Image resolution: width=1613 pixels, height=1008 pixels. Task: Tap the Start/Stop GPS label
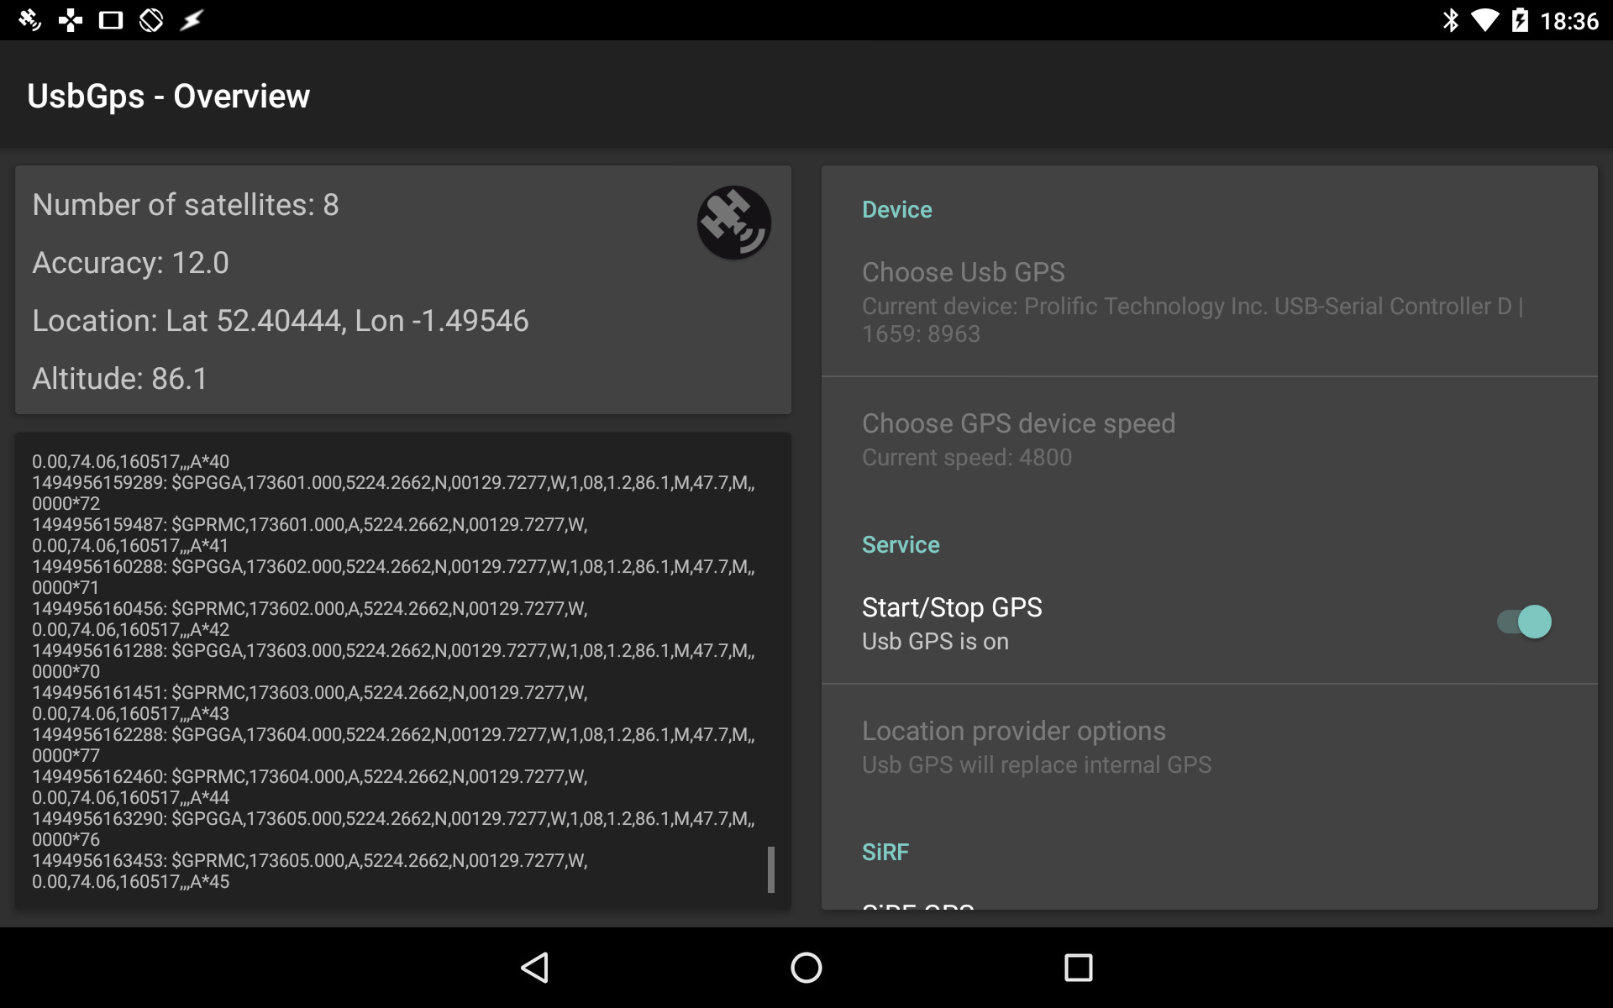coord(951,607)
